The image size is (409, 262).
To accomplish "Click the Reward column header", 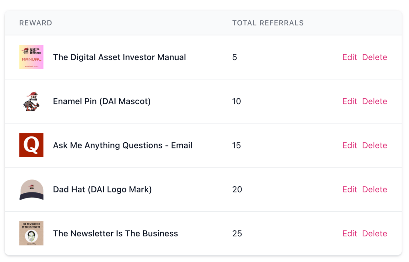I will [36, 23].
